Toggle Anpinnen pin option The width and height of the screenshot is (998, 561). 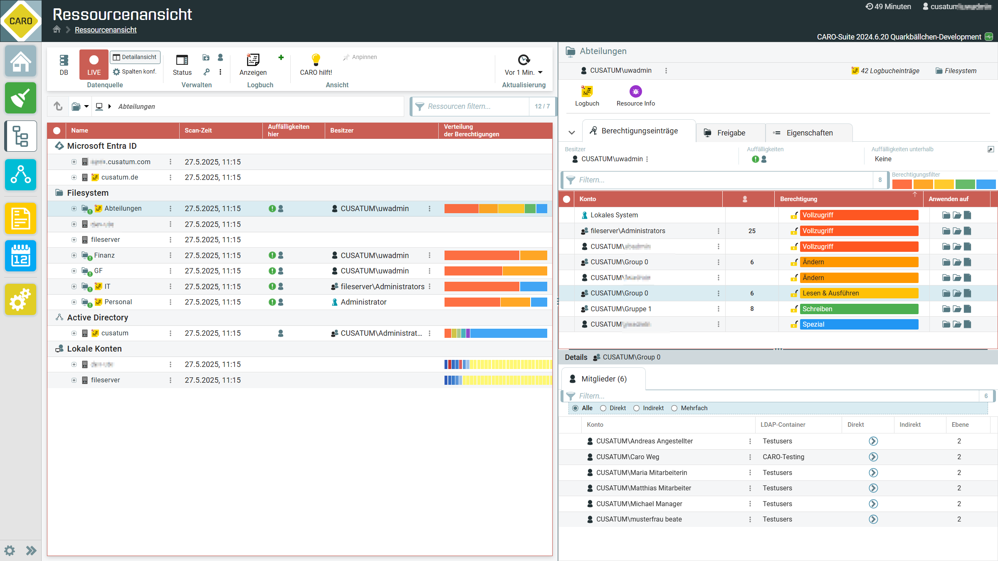coord(360,57)
